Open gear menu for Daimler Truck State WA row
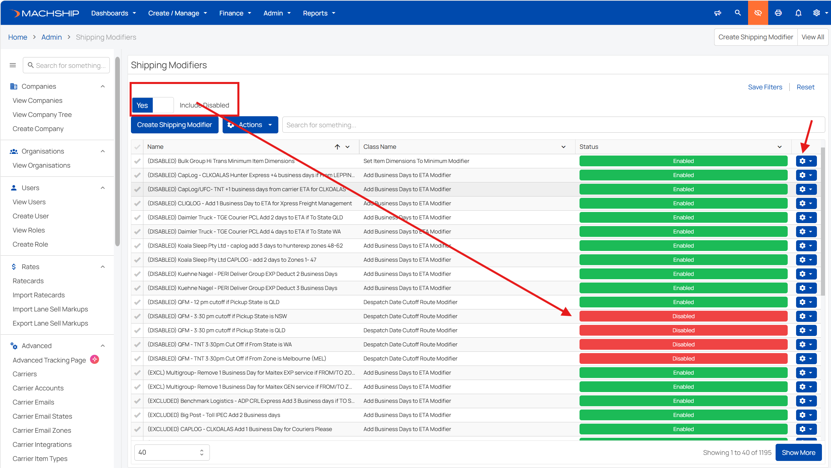Image resolution: width=831 pixels, height=468 pixels. (x=806, y=231)
